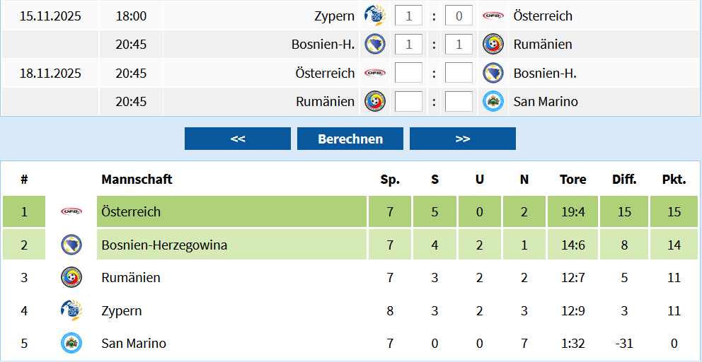The height and width of the screenshot is (362, 702).
Task: Select the Rumänien team name in the standings
Action: (131, 278)
